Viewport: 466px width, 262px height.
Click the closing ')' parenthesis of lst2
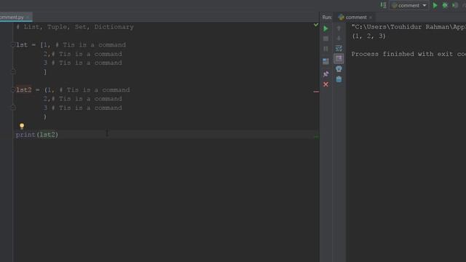[45, 116]
